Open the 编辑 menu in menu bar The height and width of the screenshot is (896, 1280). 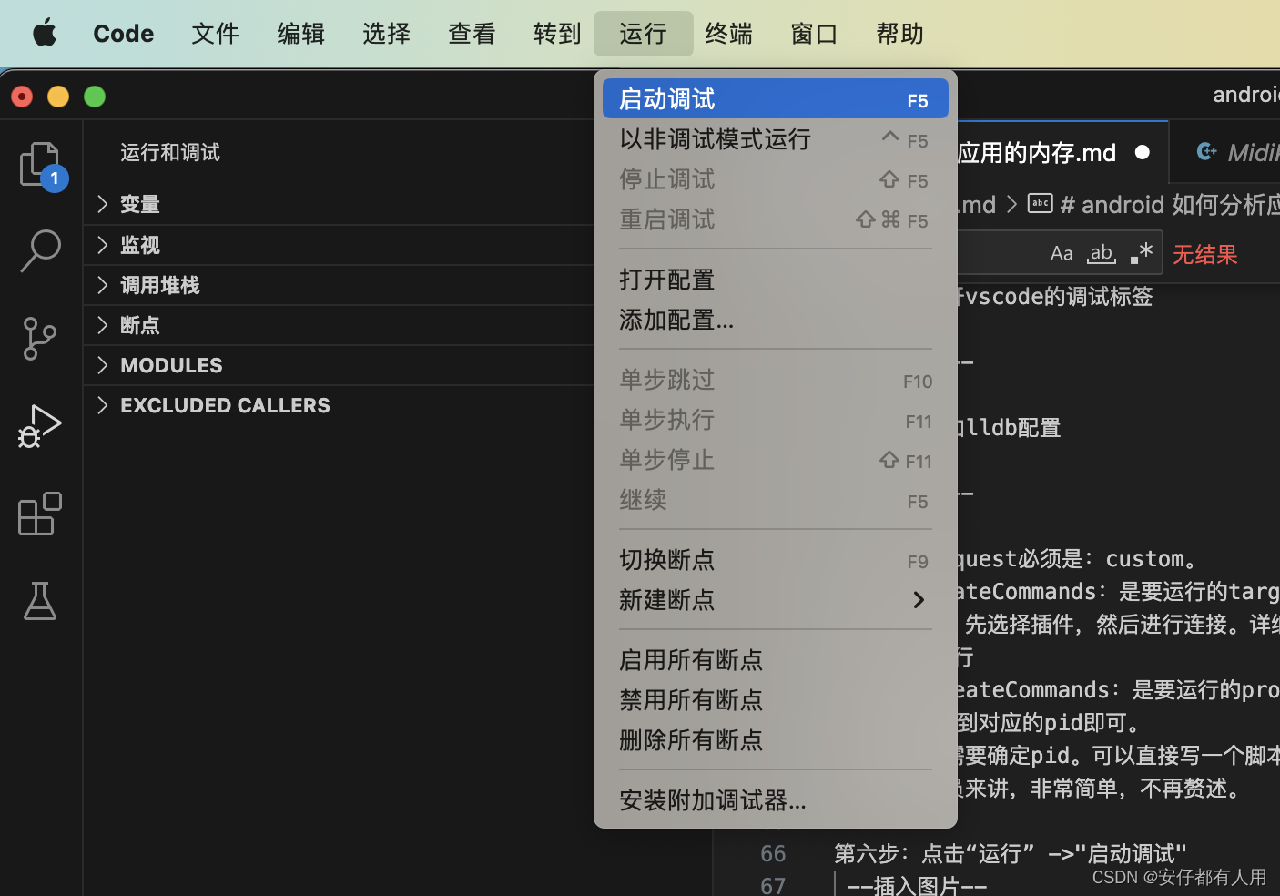pyautogui.click(x=301, y=34)
